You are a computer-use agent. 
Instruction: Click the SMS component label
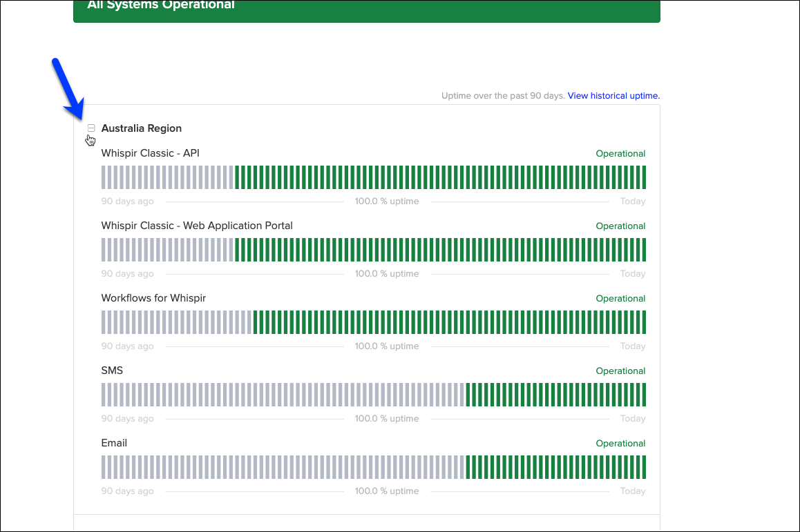click(112, 371)
